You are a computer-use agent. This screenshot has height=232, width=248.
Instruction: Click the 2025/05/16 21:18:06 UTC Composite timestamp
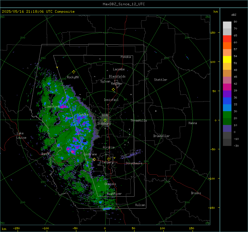(38, 12)
